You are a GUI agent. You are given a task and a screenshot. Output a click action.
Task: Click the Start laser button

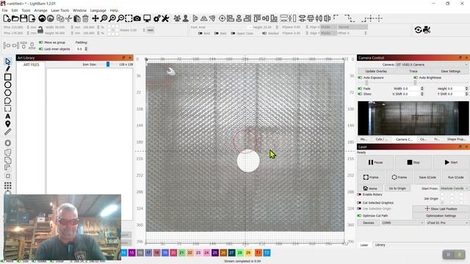[x=451, y=162]
